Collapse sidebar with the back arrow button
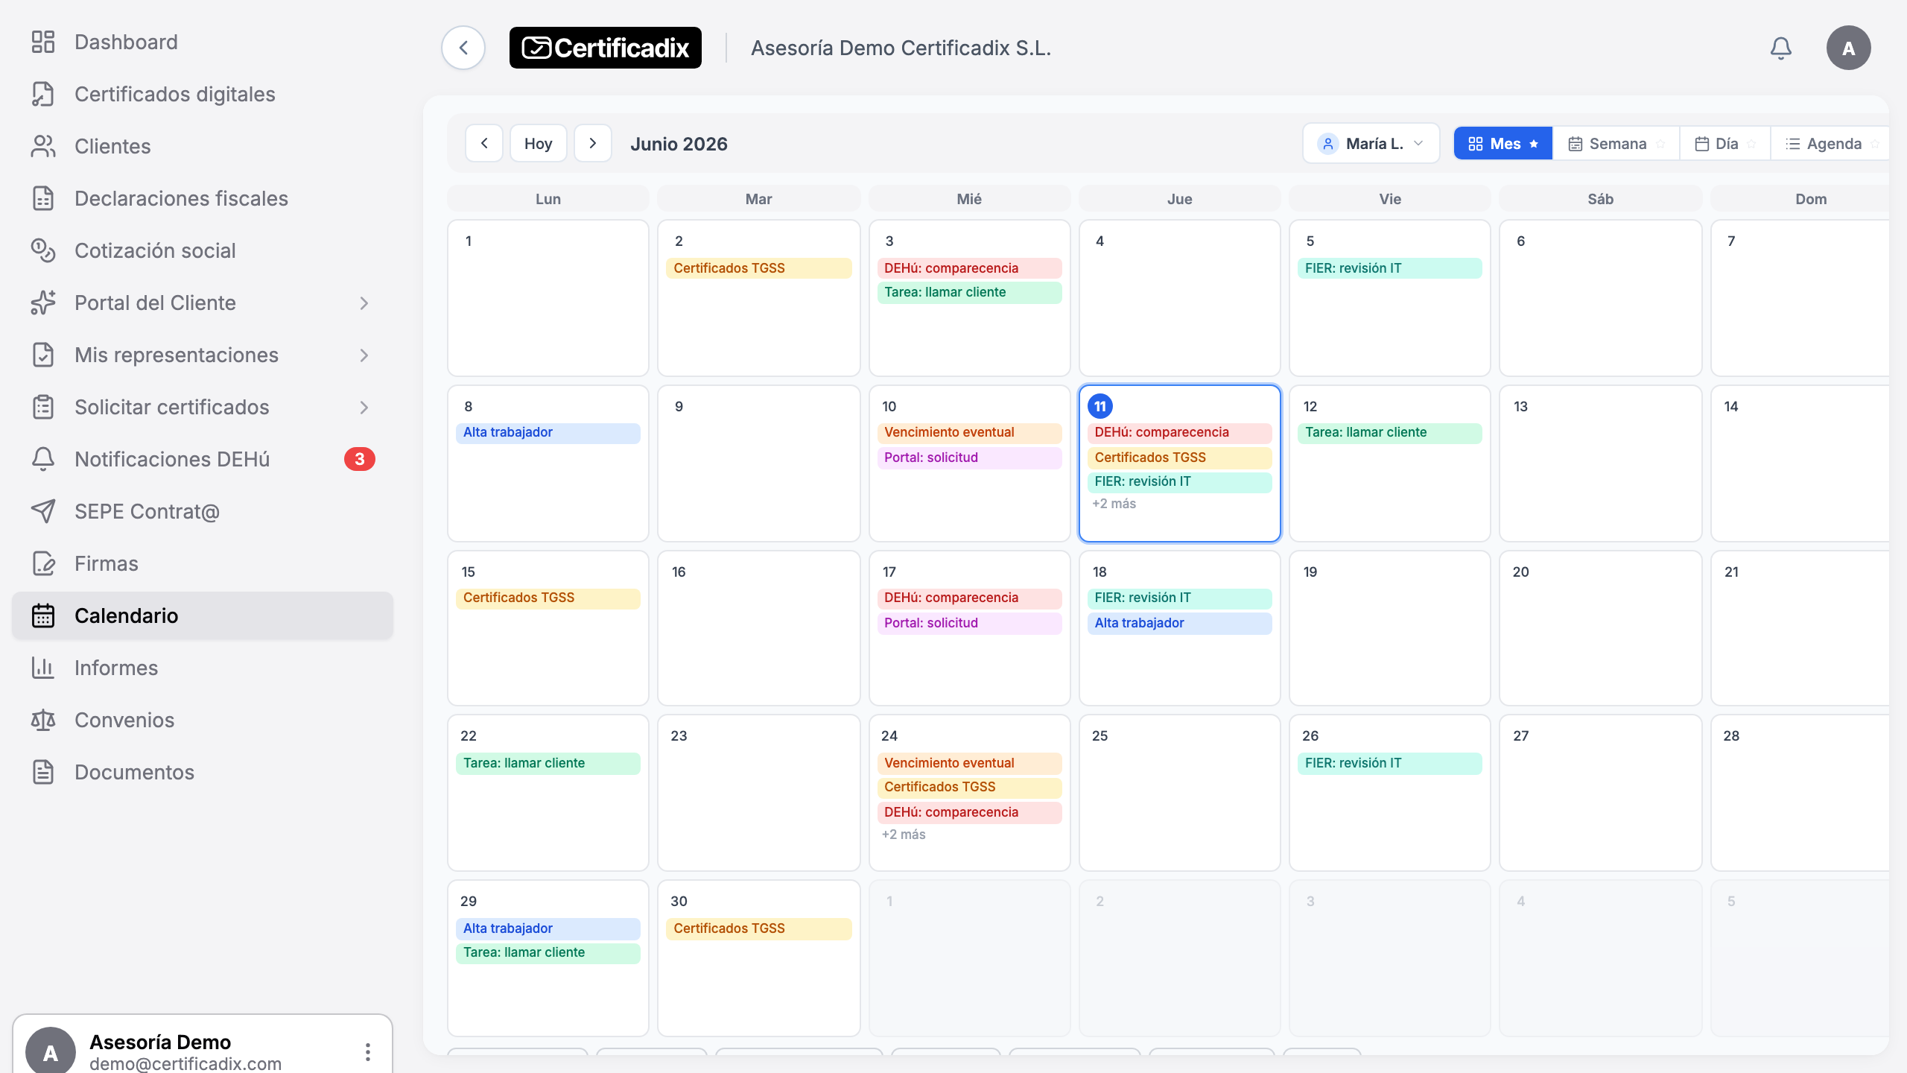Viewport: 1907px width, 1073px height. [x=463, y=48]
